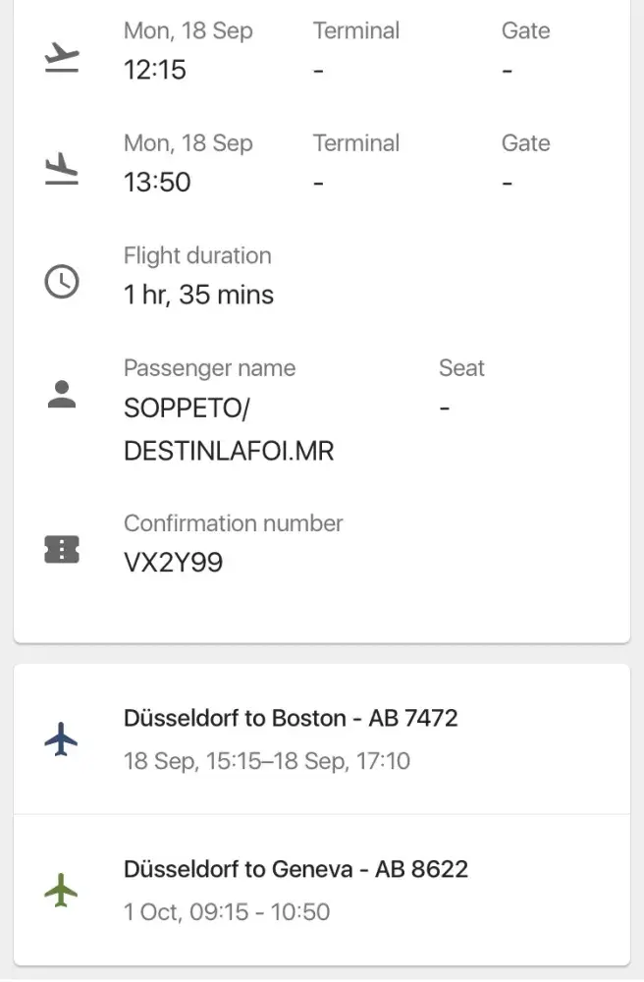Open Düsseldorf to Boston AB 7472 flight
Viewport: 644px width, 982px height.
tap(291, 718)
